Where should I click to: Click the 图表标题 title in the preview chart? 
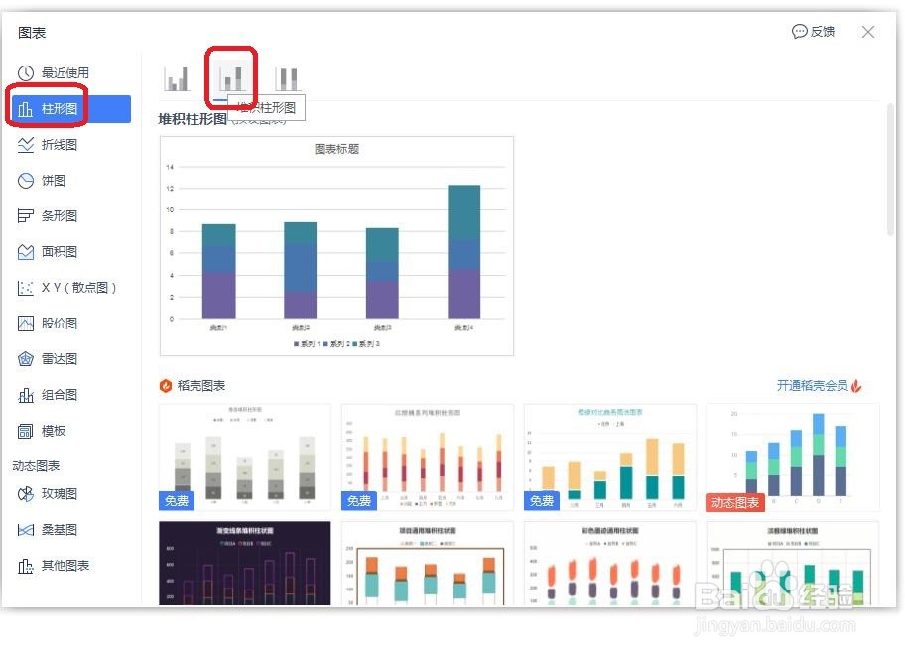(336, 149)
